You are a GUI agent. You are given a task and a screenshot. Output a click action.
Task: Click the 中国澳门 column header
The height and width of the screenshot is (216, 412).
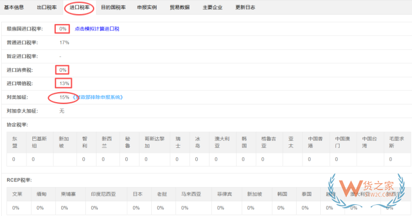(x=343, y=142)
